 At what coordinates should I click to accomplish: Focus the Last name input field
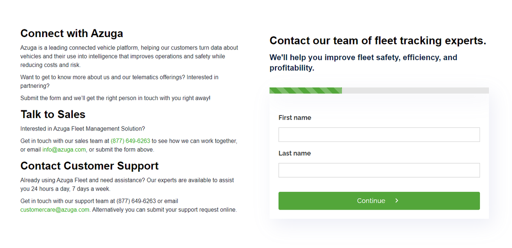(x=379, y=170)
